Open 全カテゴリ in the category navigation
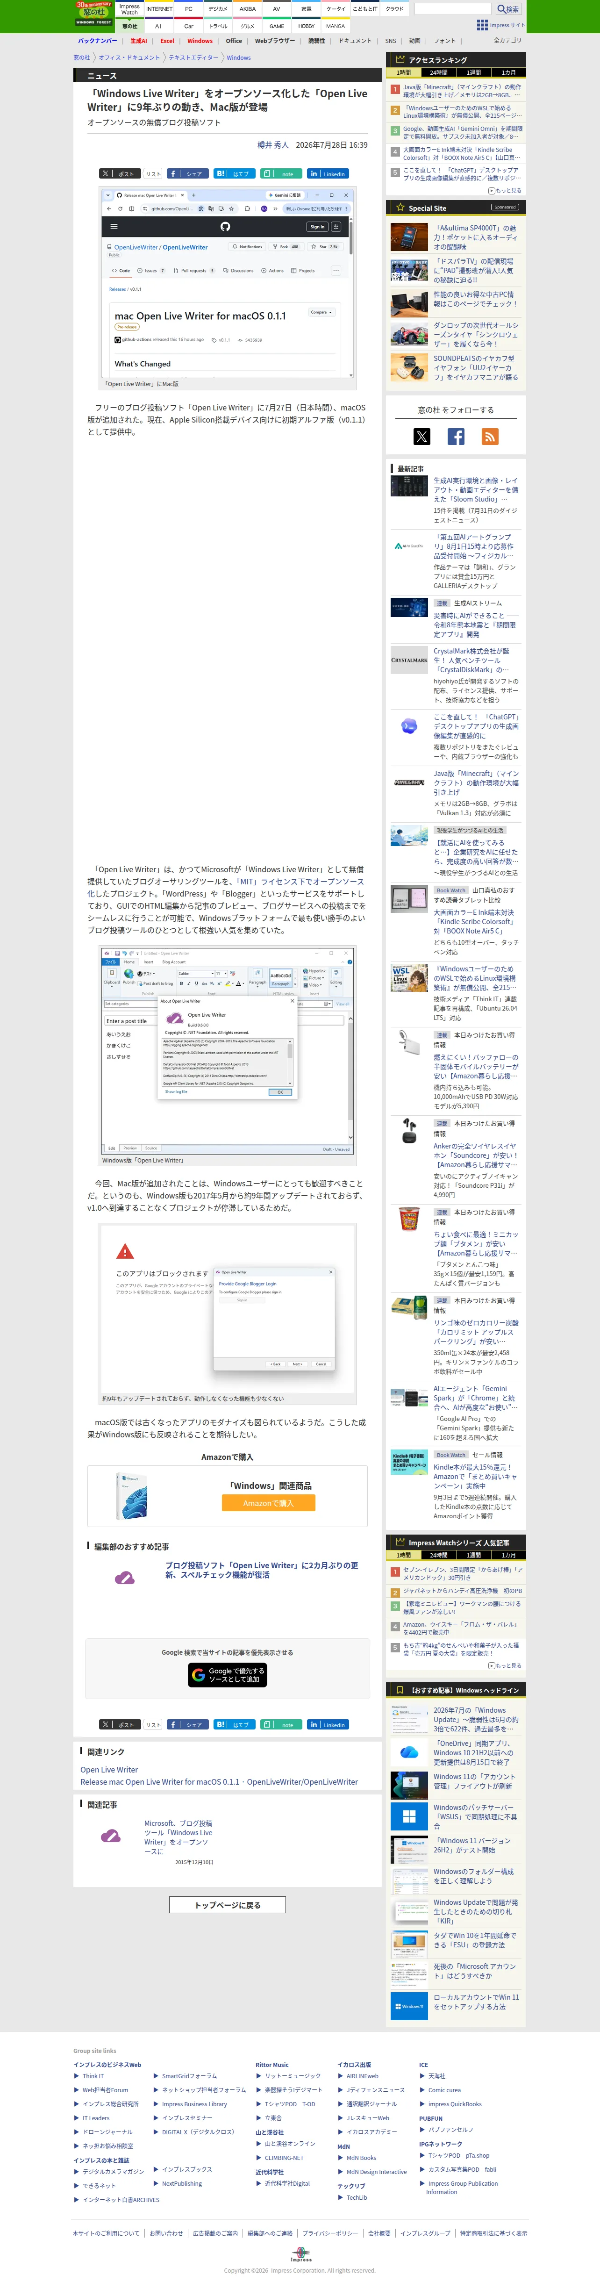600x2289 pixels. (x=507, y=41)
